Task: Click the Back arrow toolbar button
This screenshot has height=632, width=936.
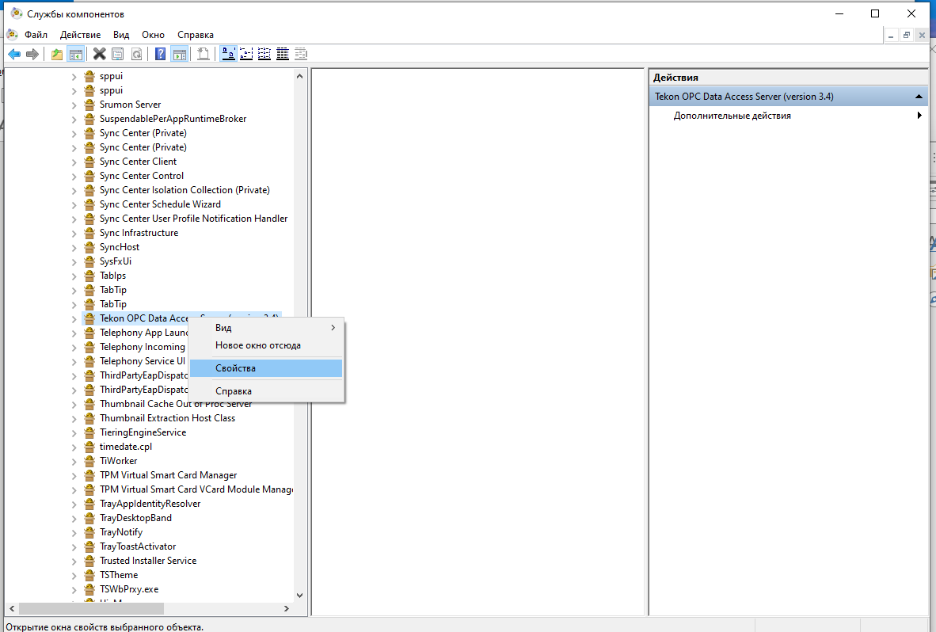Action: tap(13, 54)
